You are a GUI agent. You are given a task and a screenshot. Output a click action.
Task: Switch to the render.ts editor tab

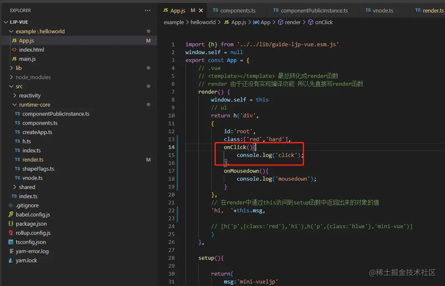(x=430, y=10)
